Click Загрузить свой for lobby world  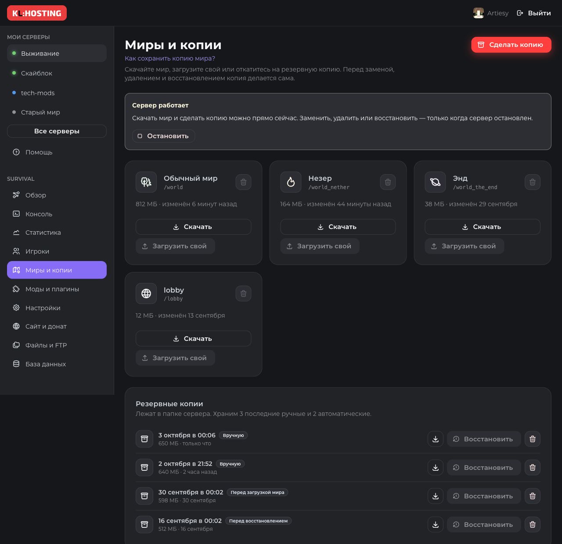point(175,358)
